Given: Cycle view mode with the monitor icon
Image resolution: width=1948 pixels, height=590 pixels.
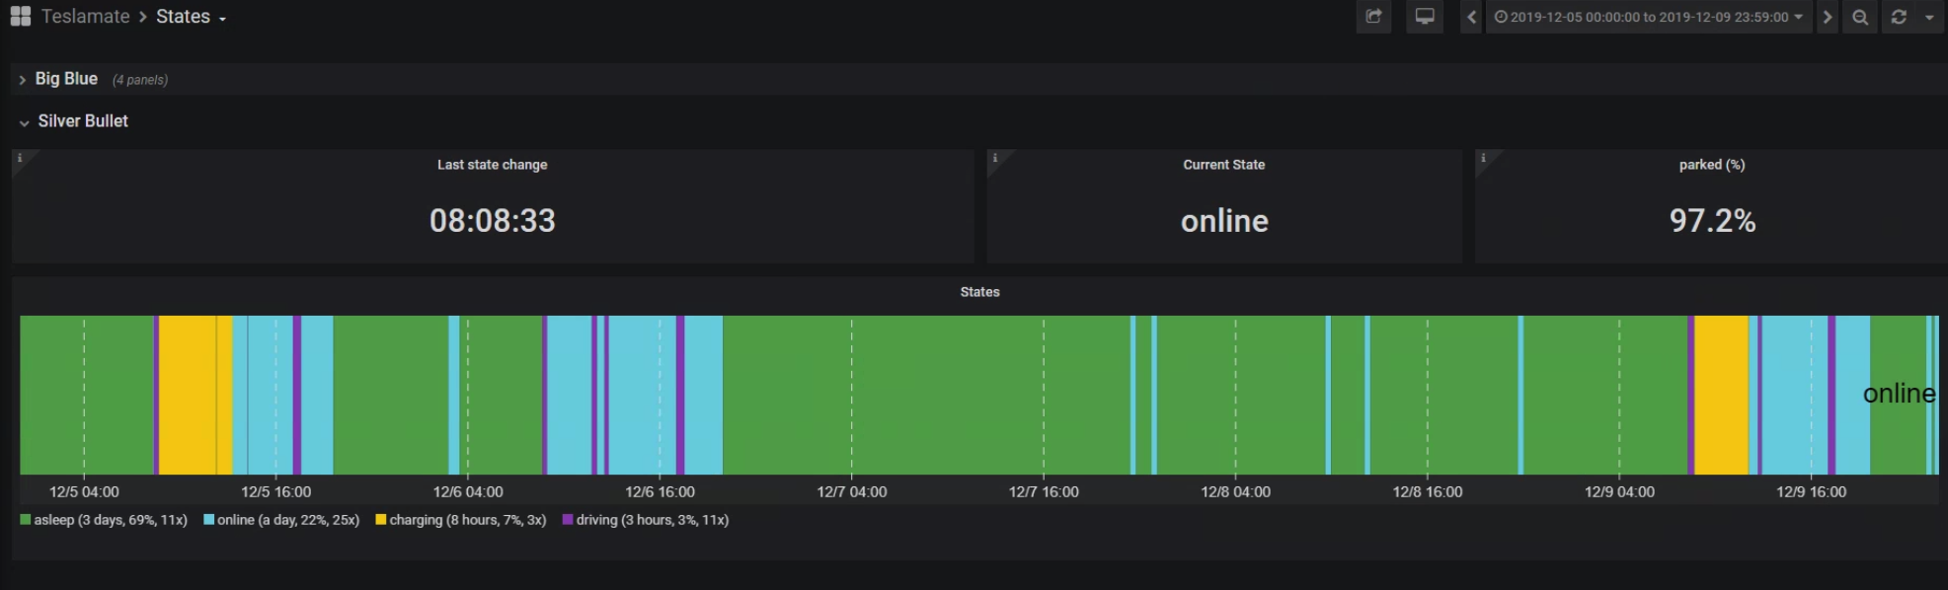Looking at the screenshot, I should (x=1425, y=17).
